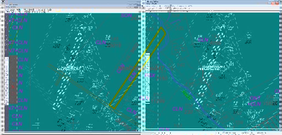Screen dimensions: 282x135
Task: Click the purple ONT label in right view
Action: pyautogui.click(x=255, y=98)
